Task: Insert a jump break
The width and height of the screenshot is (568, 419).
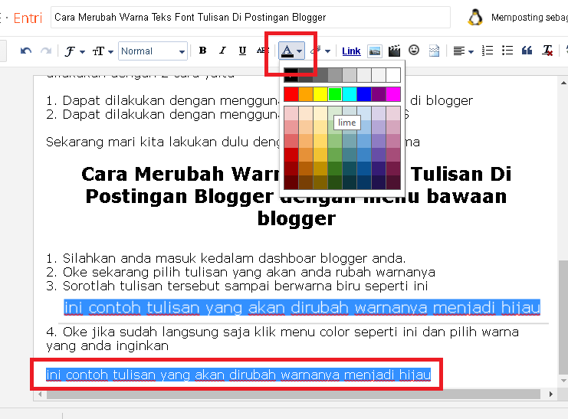Action: pyautogui.click(x=434, y=51)
